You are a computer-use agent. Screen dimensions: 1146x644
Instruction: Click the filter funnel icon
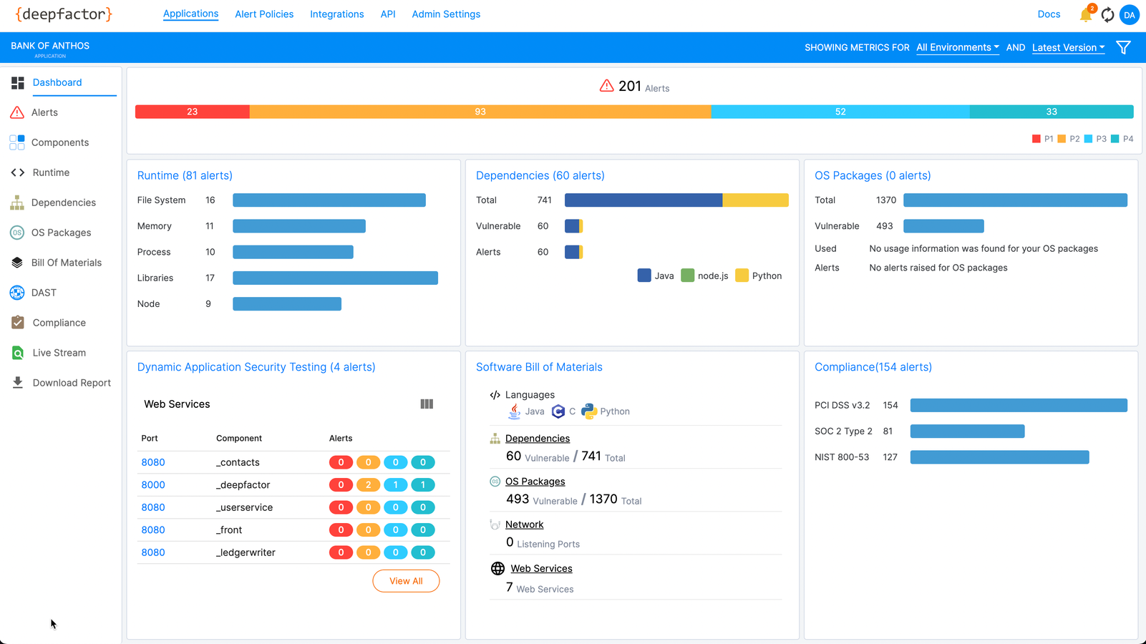click(x=1123, y=48)
